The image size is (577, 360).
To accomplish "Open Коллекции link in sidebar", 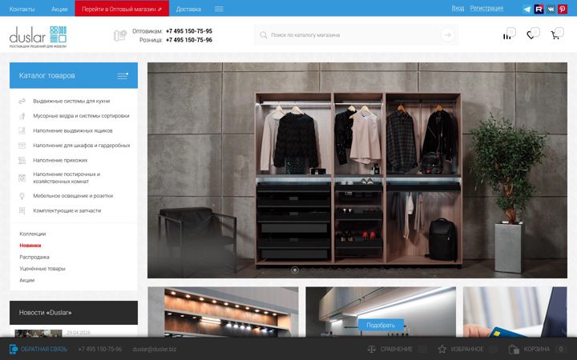I will [x=32, y=234].
